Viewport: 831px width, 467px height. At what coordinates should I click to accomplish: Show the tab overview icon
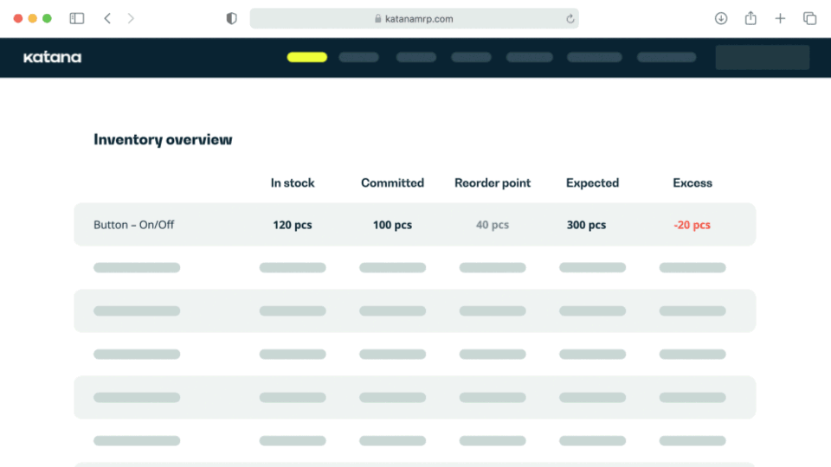[809, 18]
